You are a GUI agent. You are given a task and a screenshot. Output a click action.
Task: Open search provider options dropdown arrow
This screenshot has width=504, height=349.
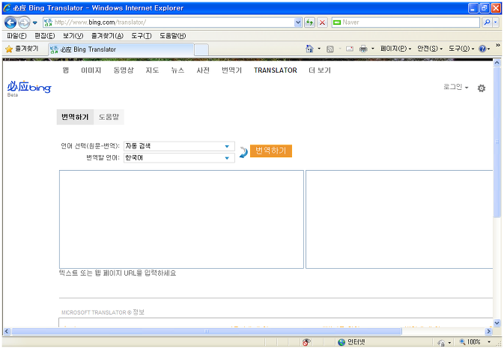(x=496, y=22)
